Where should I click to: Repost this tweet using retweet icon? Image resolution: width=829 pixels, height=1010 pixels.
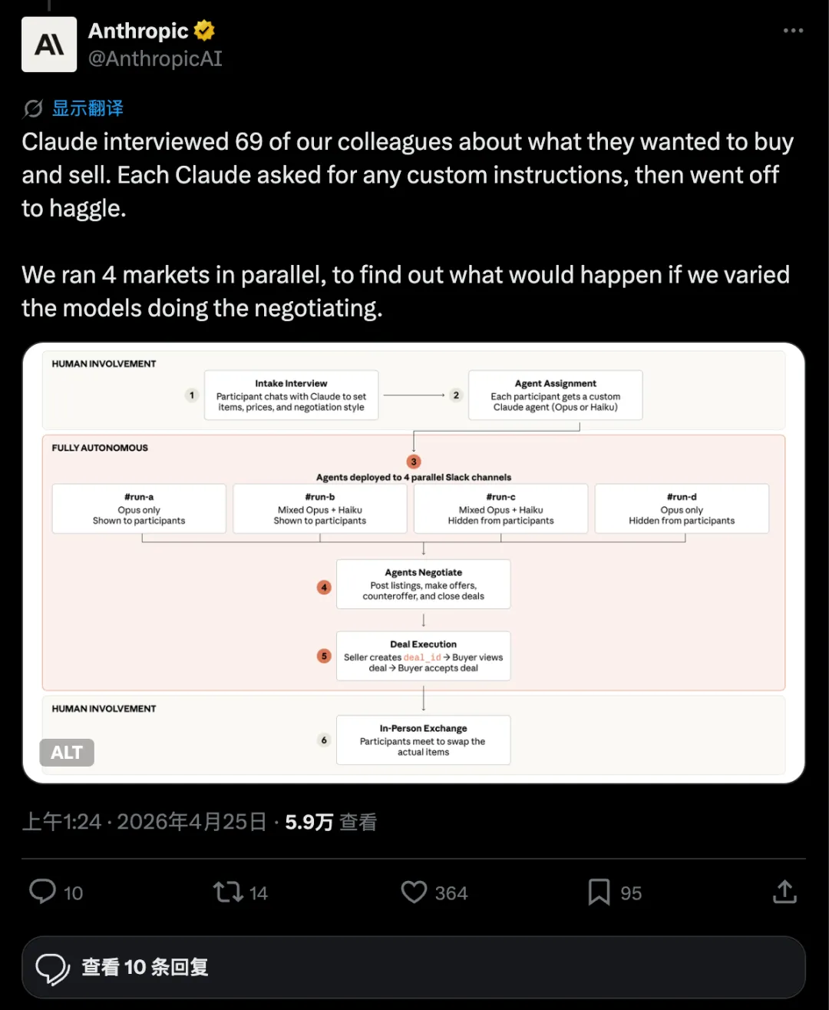pos(228,892)
